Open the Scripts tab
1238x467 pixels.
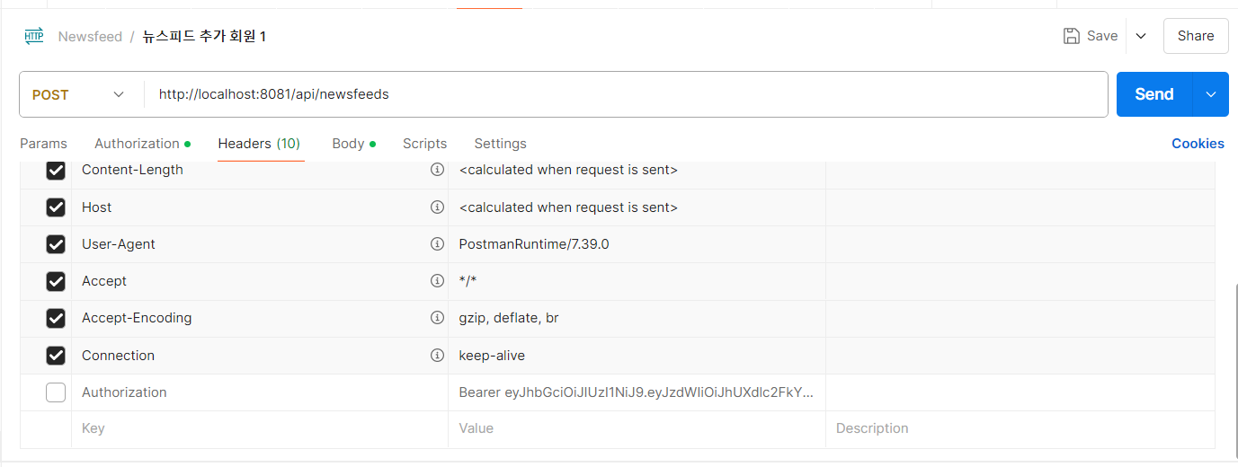pos(424,144)
